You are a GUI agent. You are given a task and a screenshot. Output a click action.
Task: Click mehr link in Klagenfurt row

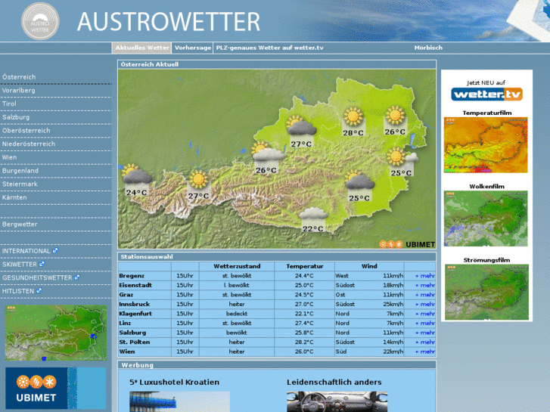point(425,314)
